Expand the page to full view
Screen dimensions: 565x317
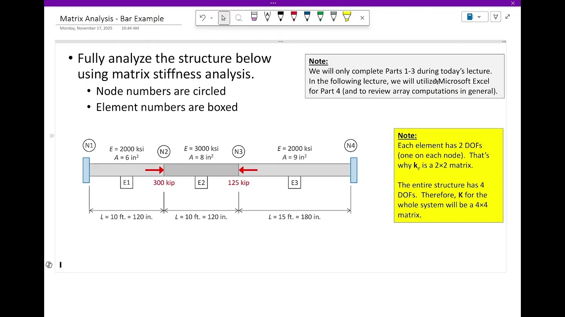click(x=508, y=17)
